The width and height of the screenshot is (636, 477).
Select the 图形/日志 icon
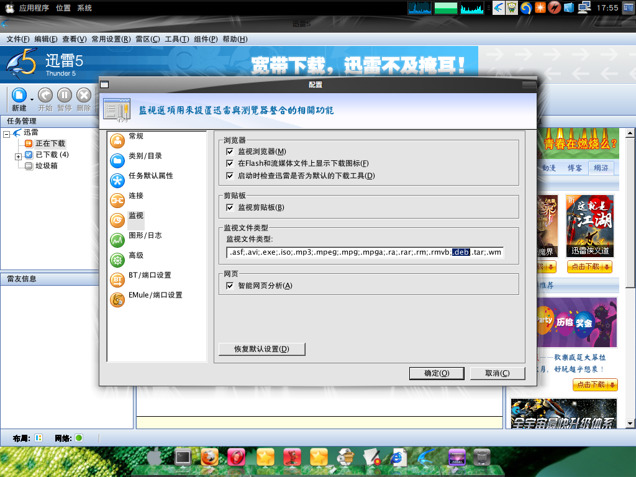pyautogui.click(x=117, y=240)
